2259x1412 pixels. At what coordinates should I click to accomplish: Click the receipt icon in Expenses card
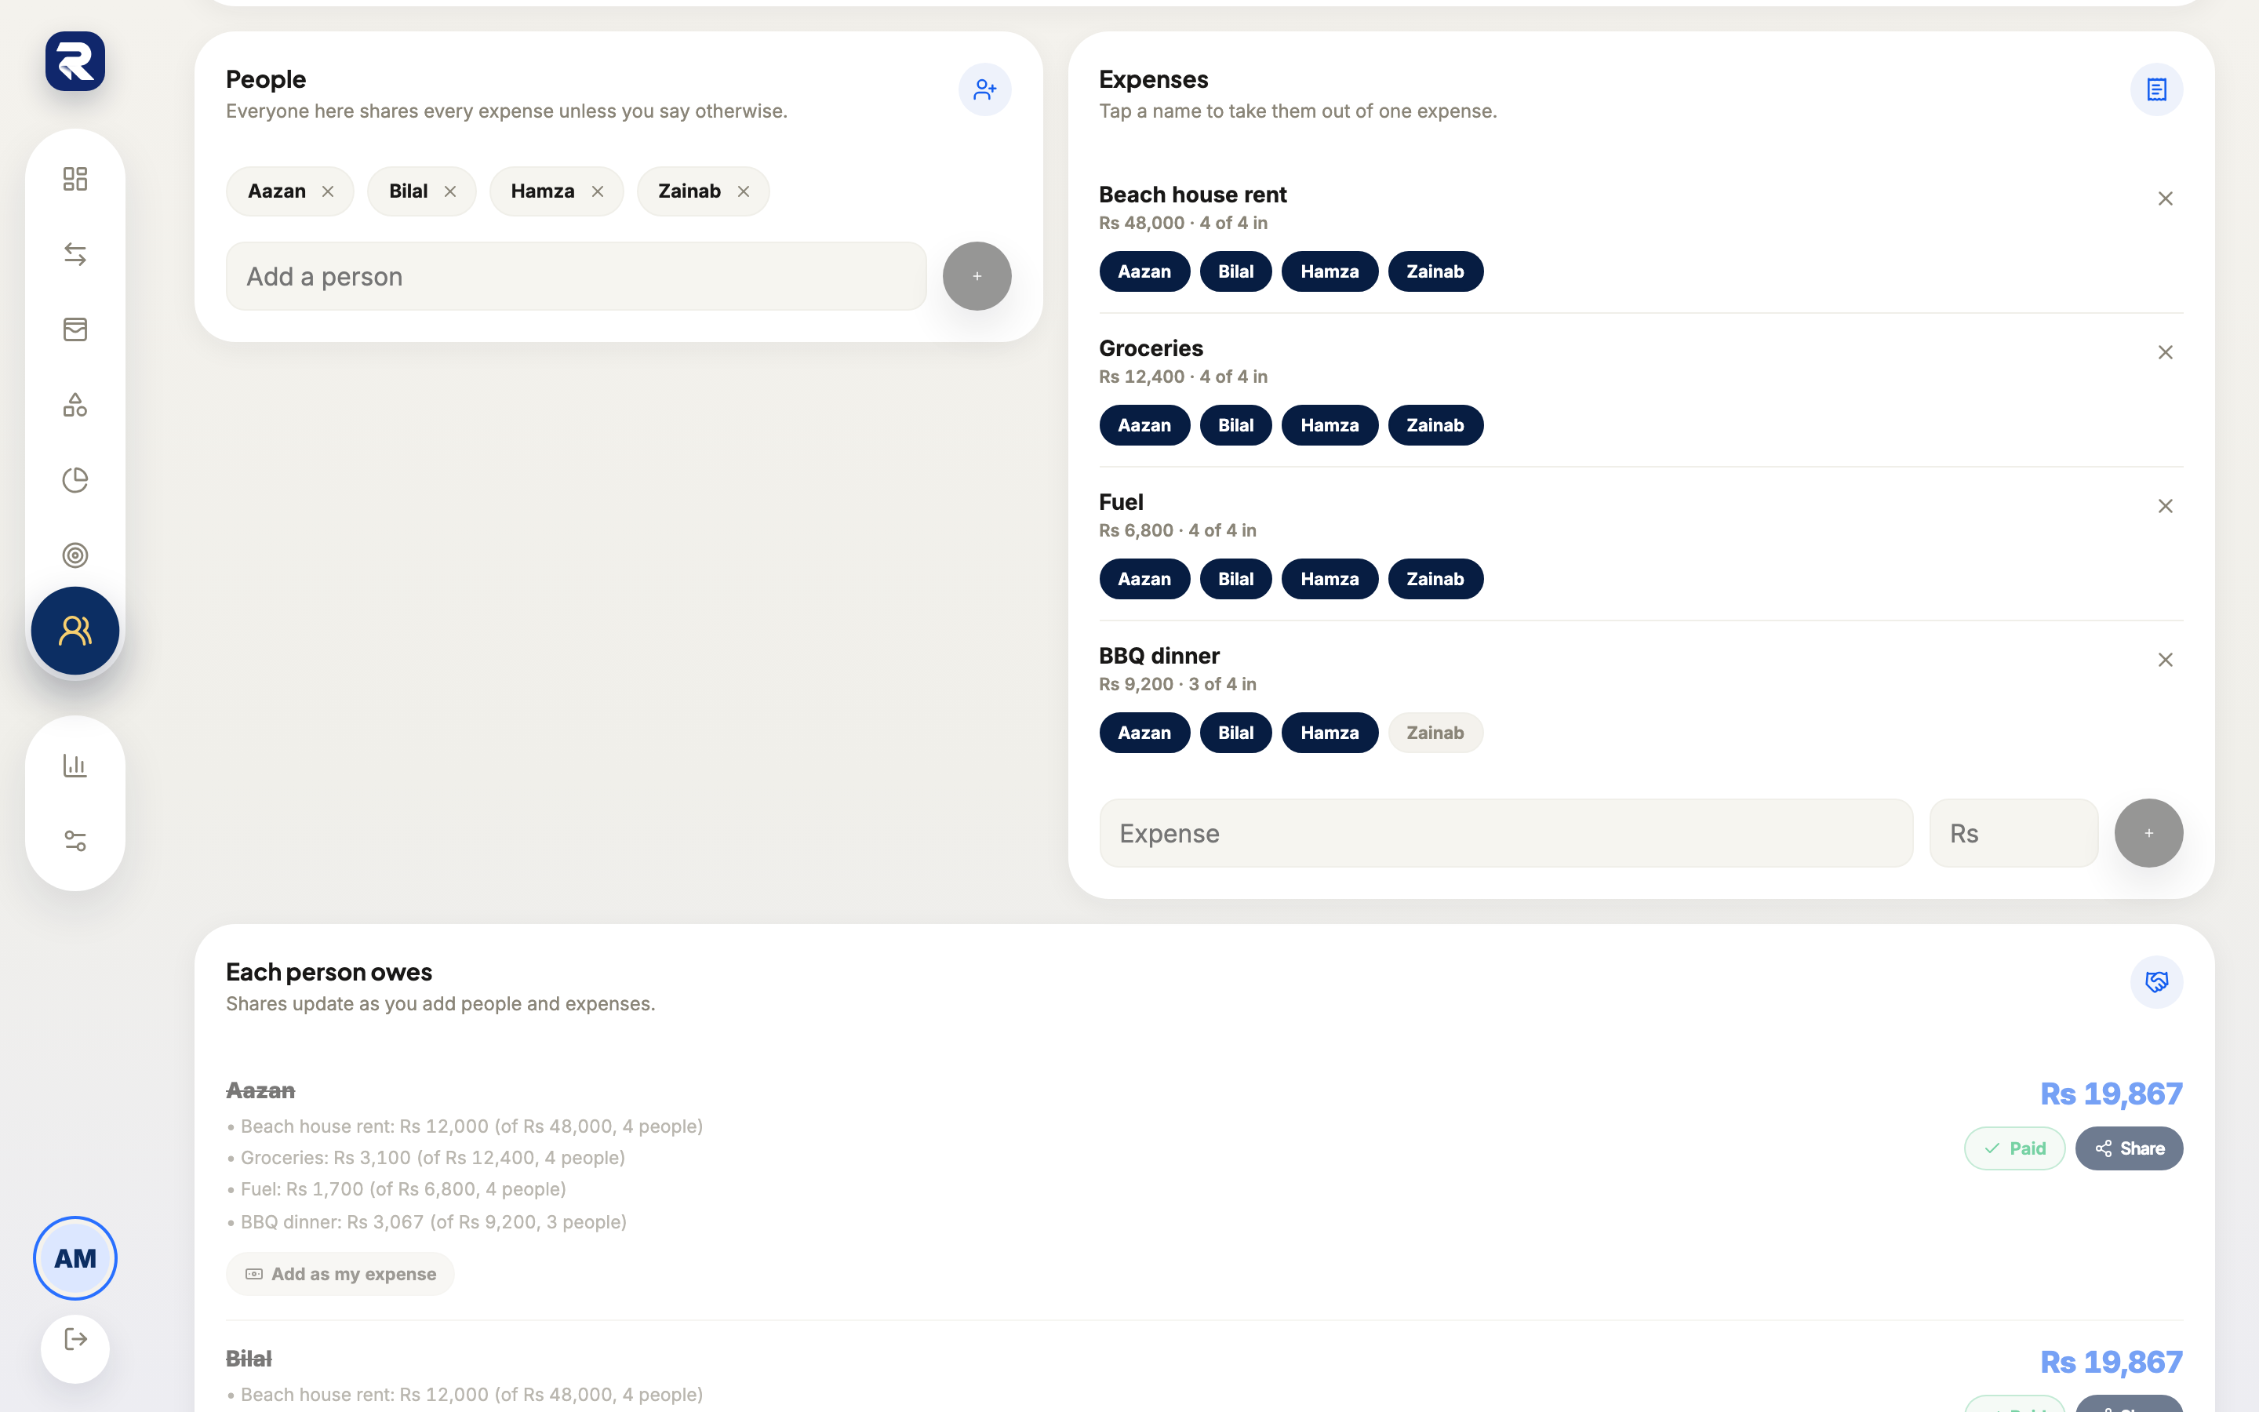[x=2156, y=89]
